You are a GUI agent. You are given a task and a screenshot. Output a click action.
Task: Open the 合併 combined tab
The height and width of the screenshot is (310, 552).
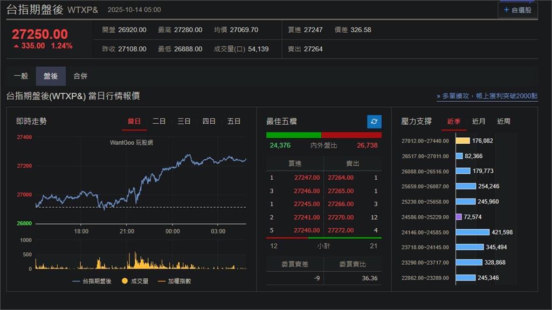[80, 76]
